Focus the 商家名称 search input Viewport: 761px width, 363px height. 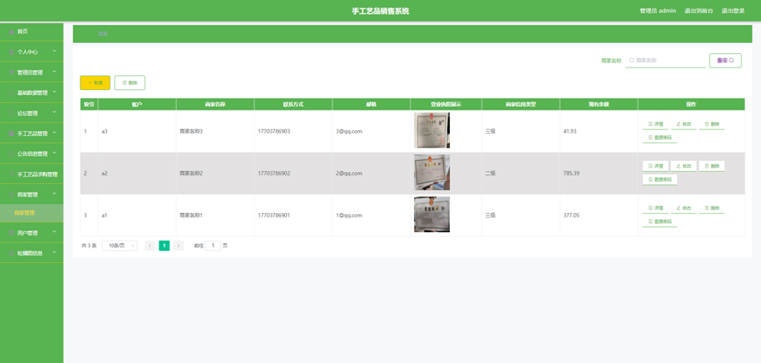[665, 61]
